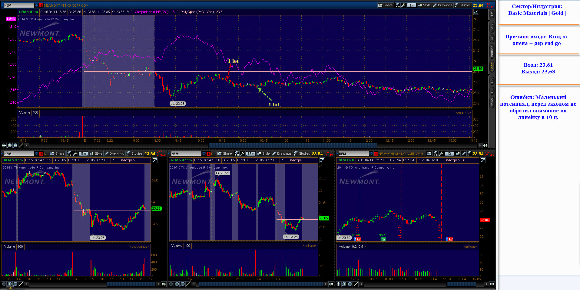Select line drawing tool under daily chart
The height and width of the screenshot is (290, 580).
pos(356,284)
